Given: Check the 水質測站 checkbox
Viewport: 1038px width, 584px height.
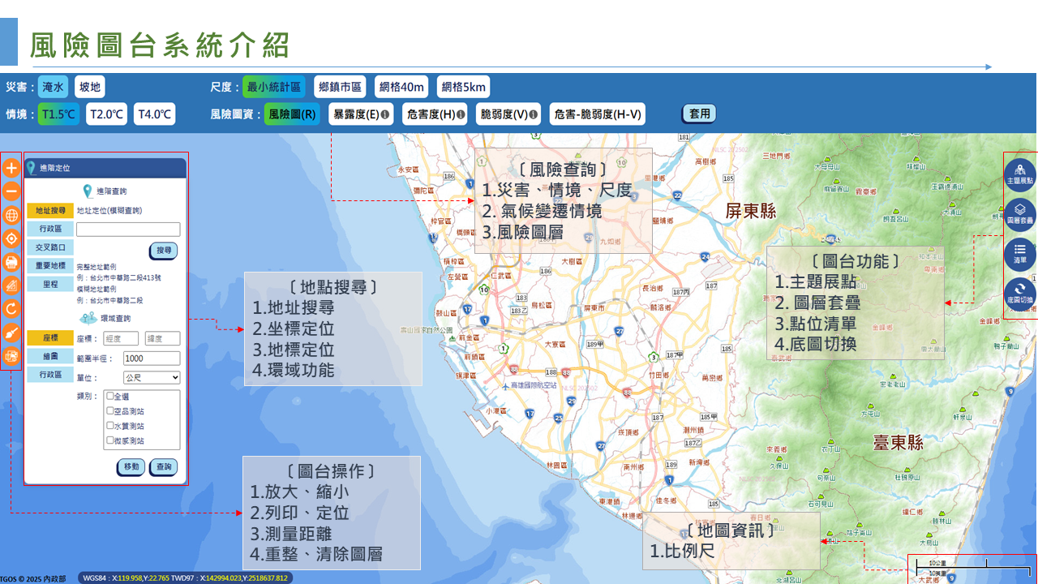Looking at the screenshot, I should click(x=110, y=426).
